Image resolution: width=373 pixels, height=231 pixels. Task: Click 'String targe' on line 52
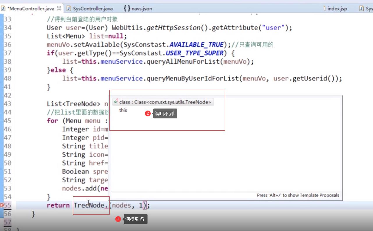click(85, 180)
